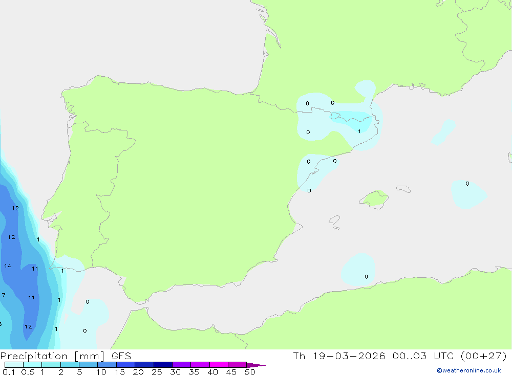Select the 40–45 mm magenta legend swatch
512x375 pixels.
tap(219, 365)
